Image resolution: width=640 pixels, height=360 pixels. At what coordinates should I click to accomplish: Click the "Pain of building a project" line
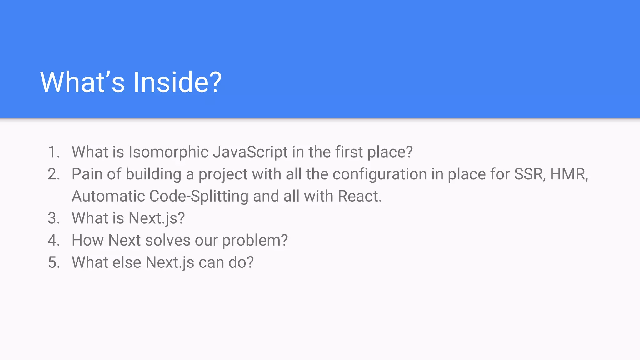[330, 174]
